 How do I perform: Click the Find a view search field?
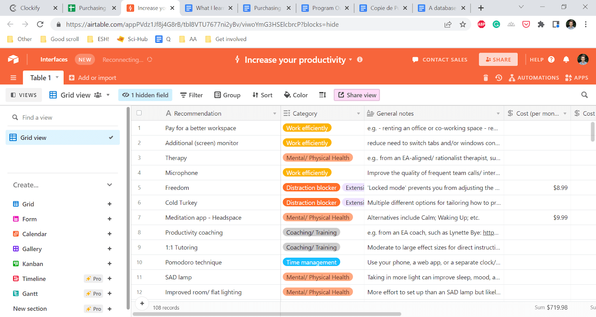click(x=63, y=117)
